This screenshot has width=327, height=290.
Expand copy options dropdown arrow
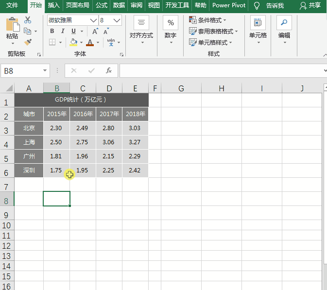click(x=35, y=31)
